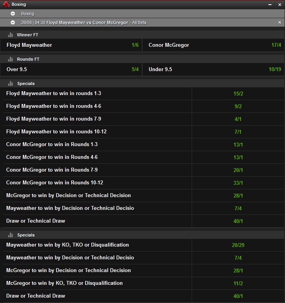
Task: Pick 20/29 Mayweather by KO, TKO or Disqualification
Action: click(x=238, y=245)
